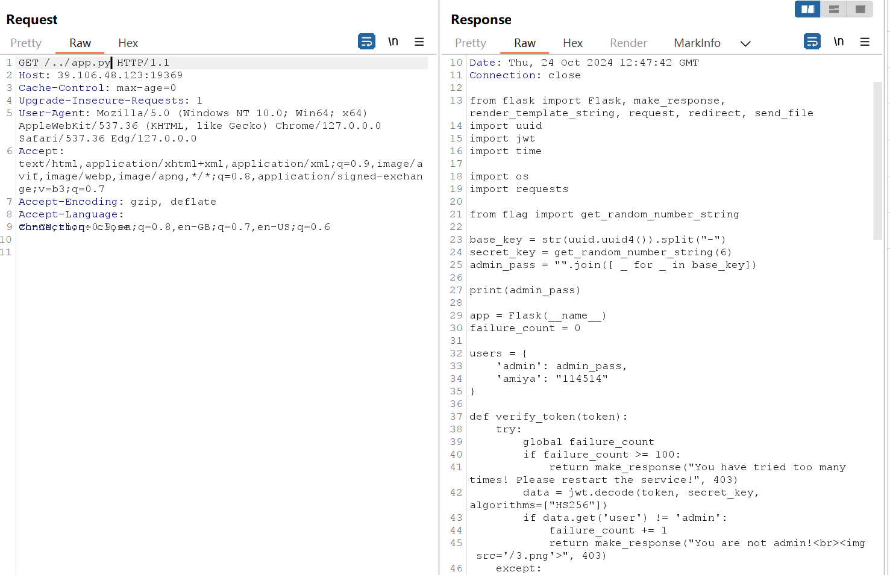Switch to top-bottom stacked layout view

pyautogui.click(x=834, y=9)
